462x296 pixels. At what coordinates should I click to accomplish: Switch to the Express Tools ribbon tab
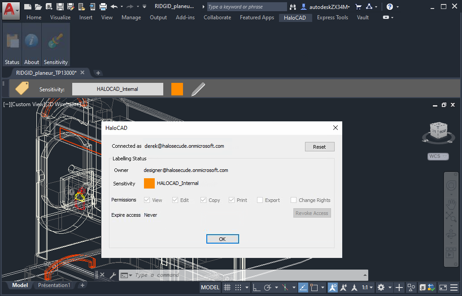pyautogui.click(x=332, y=17)
